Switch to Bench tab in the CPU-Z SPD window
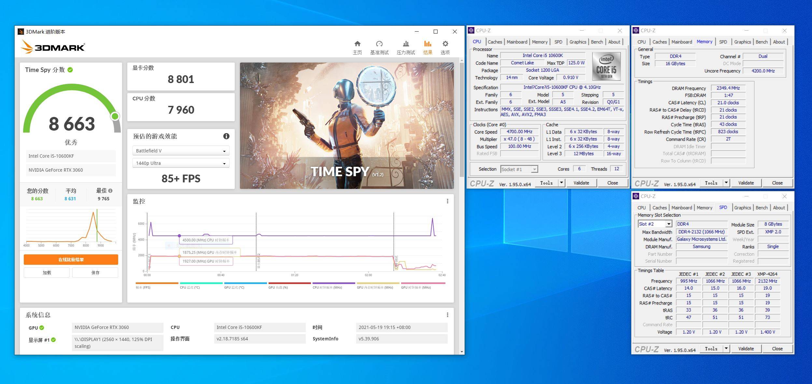 pyautogui.click(x=762, y=207)
